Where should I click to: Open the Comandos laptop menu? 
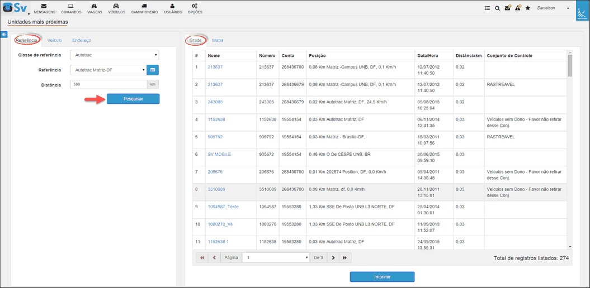[x=71, y=8]
